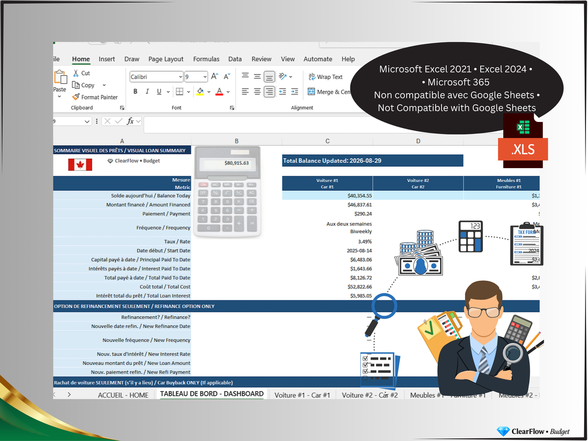Screen dimensions: 588x441
Task: Open the Font group dialog launcher
Action: tap(231, 108)
